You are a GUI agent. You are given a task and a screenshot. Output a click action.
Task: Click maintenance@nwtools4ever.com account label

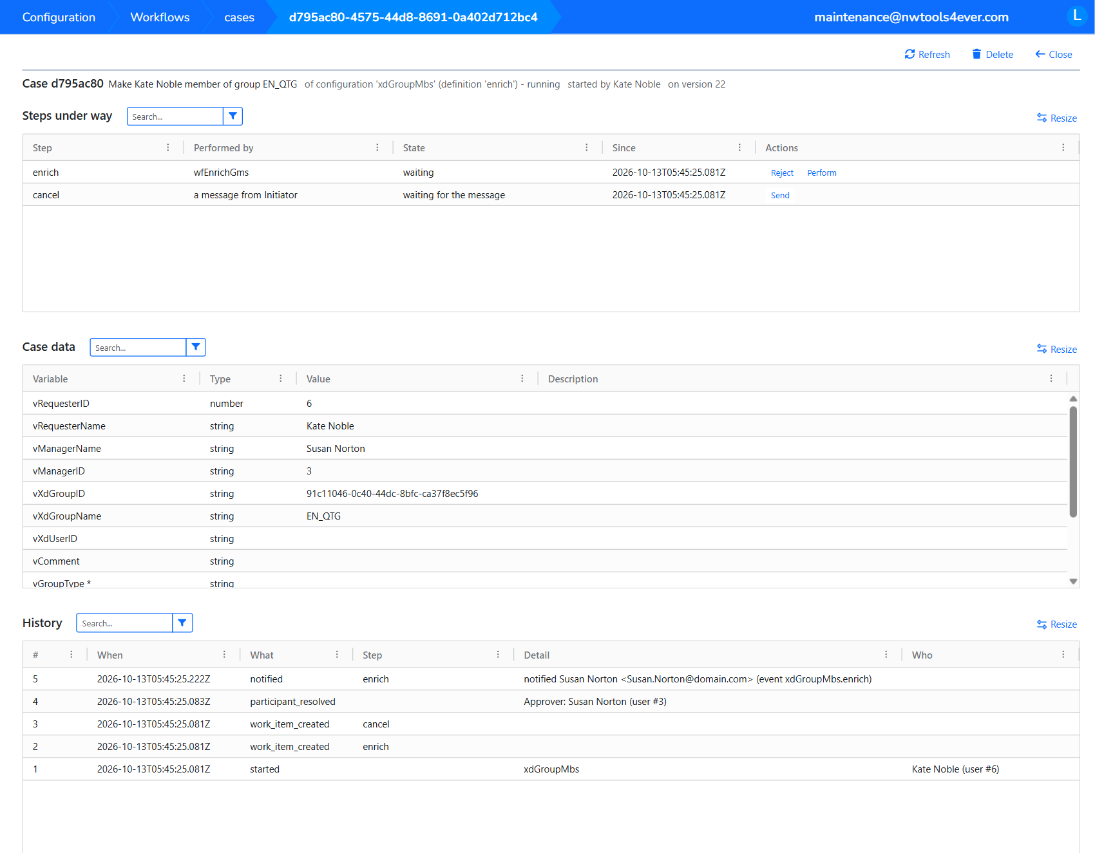point(911,17)
